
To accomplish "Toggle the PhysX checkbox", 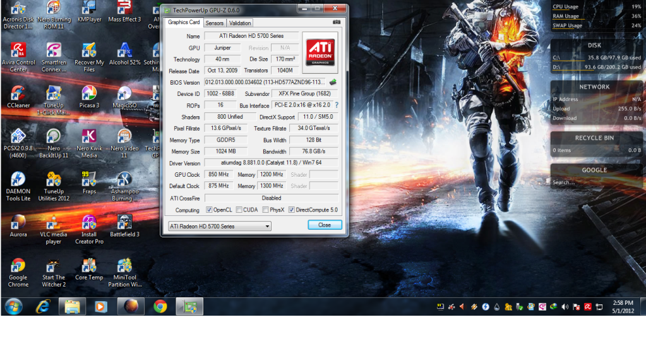I will pyautogui.click(x=266, y=210).
